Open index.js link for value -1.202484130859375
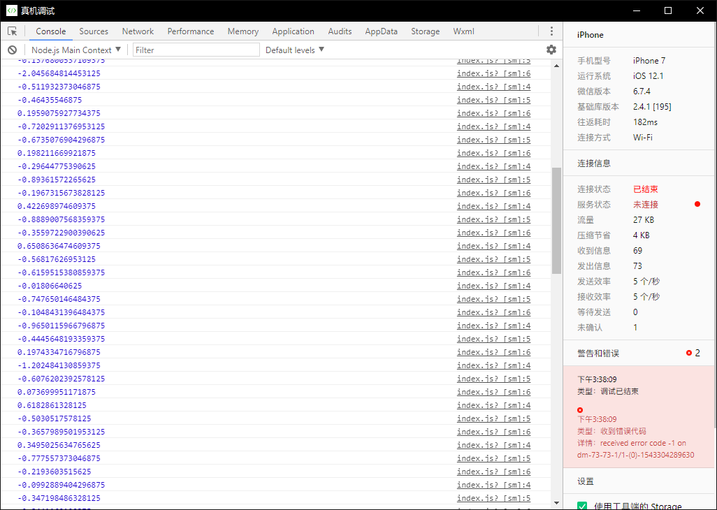Viewport: 717px width, 510px height. coord(493,365)
